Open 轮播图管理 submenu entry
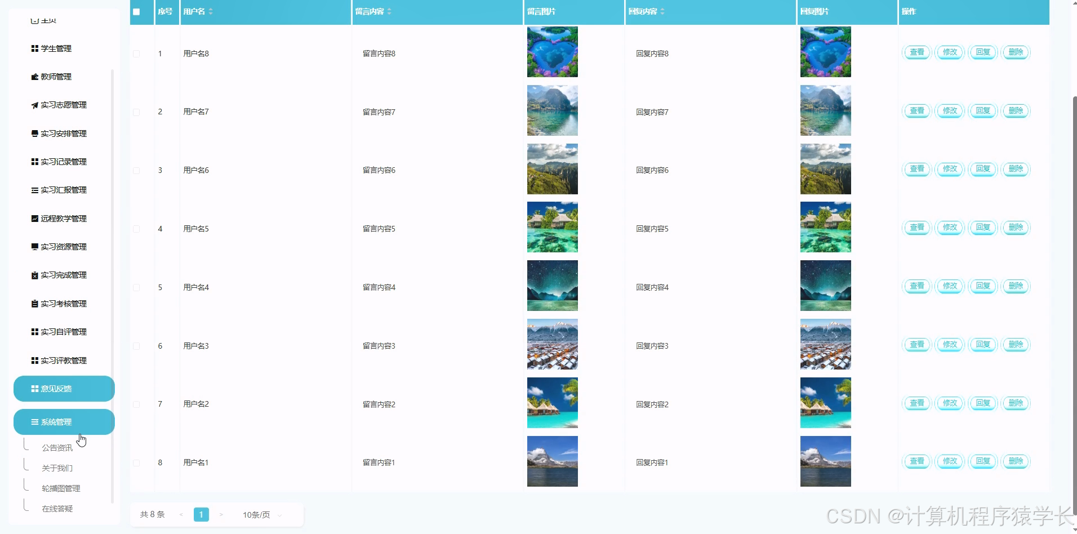This screenshot has height=534, width=1077. pos(61,488)
